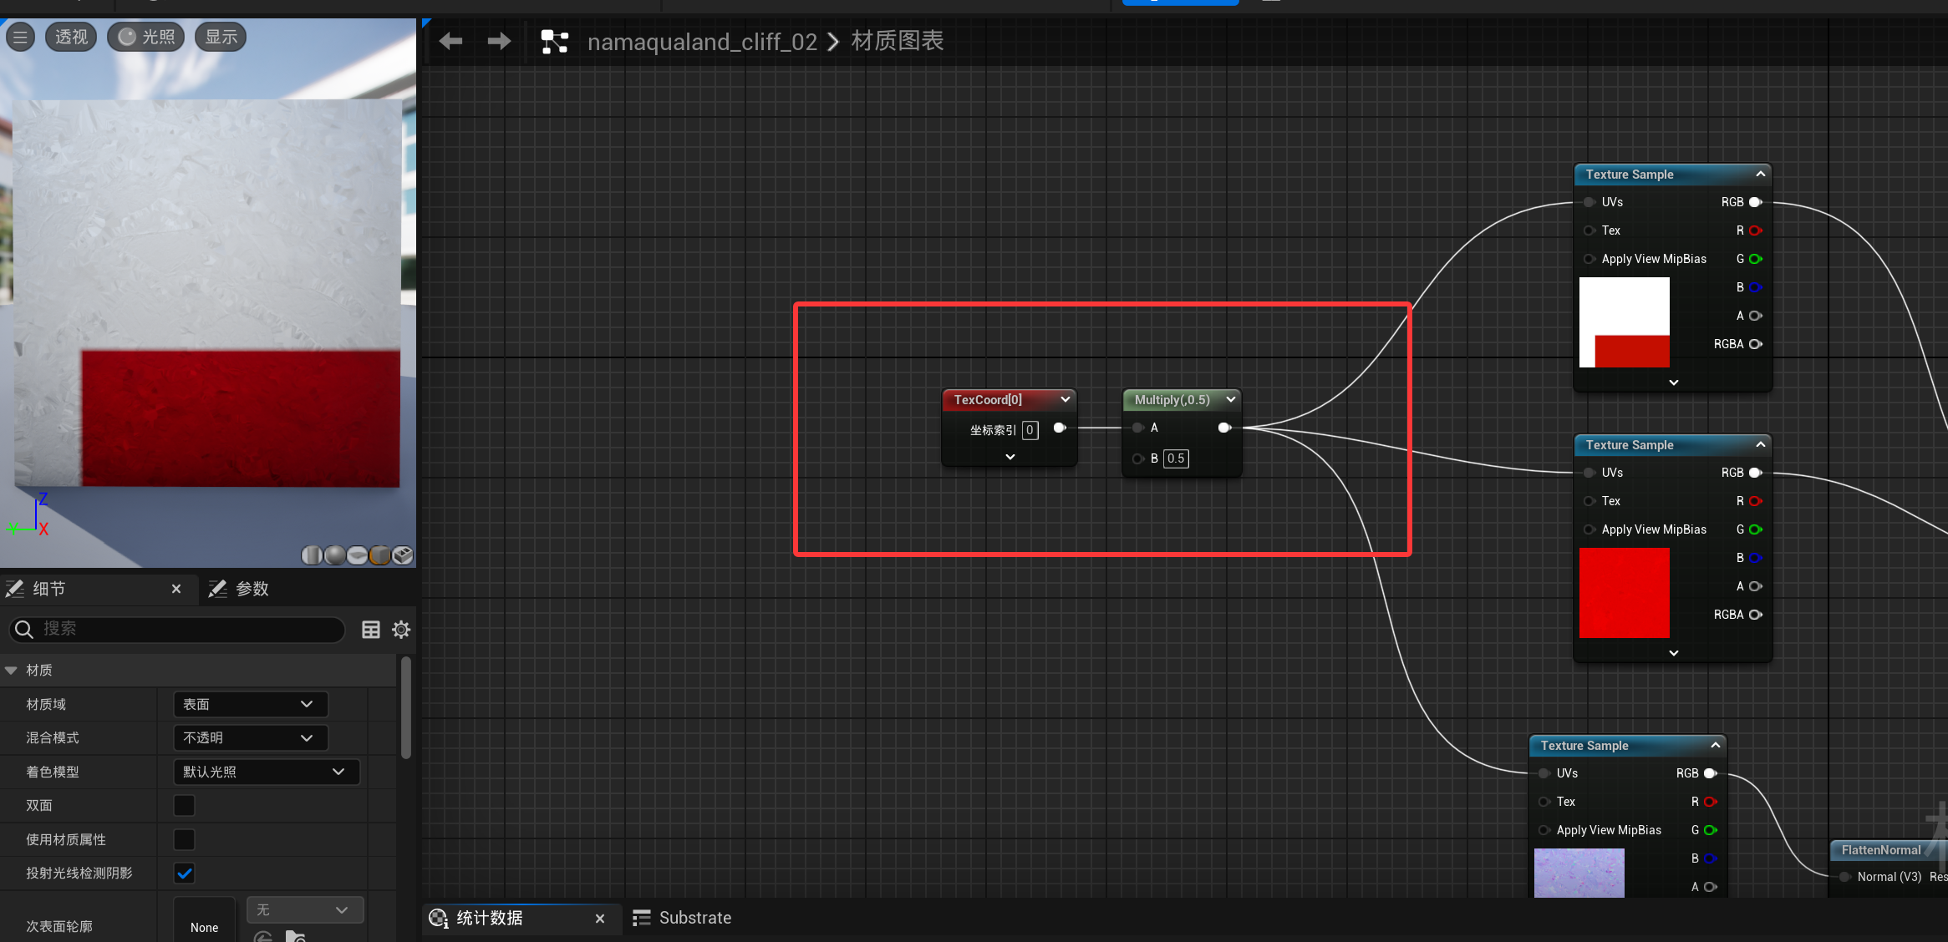The height and width of the screenshot is (942, 1948).
Task: Click the 光照 lighting viewport button
Action: 146,37
